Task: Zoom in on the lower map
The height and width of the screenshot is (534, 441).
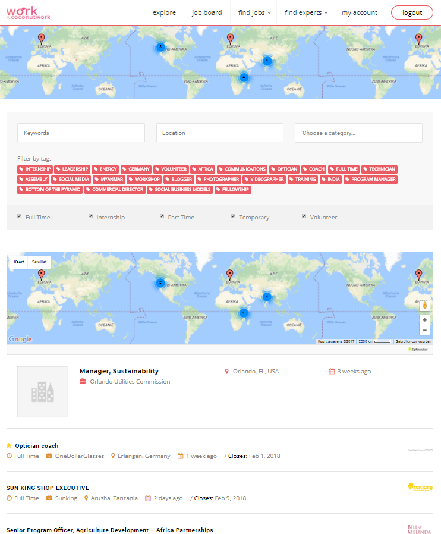Action: point(425,320)
